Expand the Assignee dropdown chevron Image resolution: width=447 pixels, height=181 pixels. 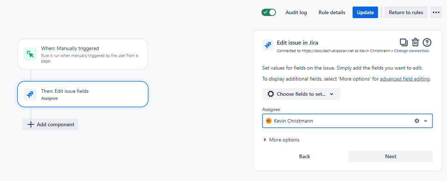426,121
